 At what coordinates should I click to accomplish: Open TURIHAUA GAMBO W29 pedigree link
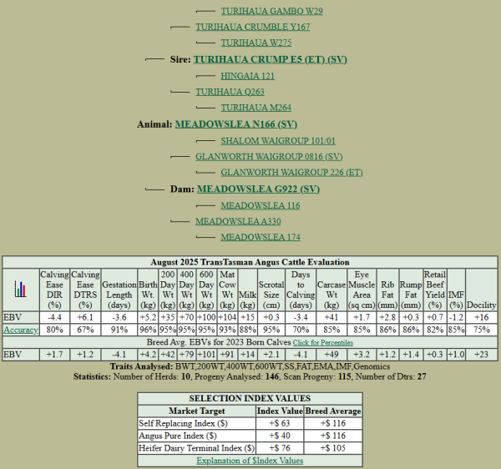(x=271, y=11)
